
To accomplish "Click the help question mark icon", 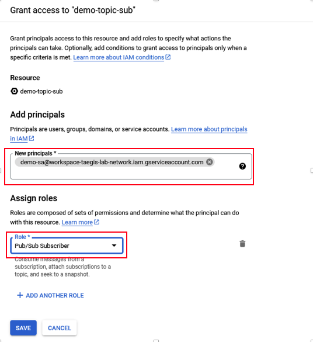I will point(242,167).
